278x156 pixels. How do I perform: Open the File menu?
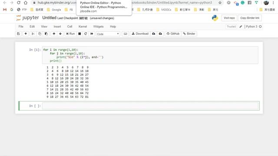[x=21, y=26]
